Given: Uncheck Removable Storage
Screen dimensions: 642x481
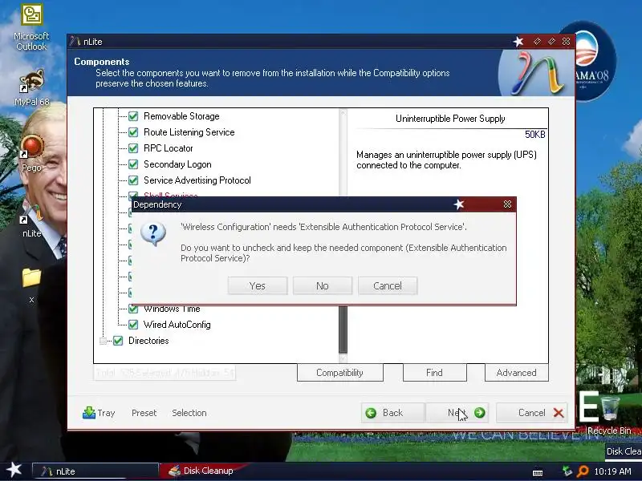Looking at the screenshot, I should click(x=133, y=116).
